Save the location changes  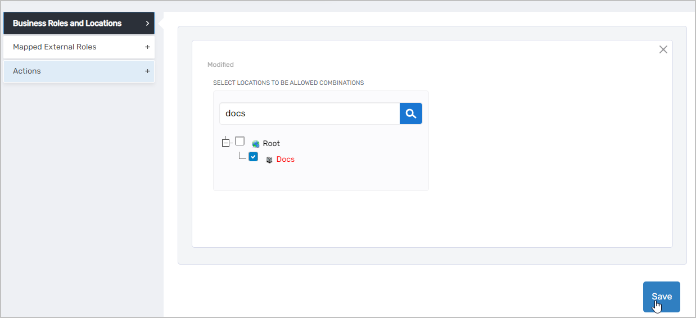pos(661,297)
